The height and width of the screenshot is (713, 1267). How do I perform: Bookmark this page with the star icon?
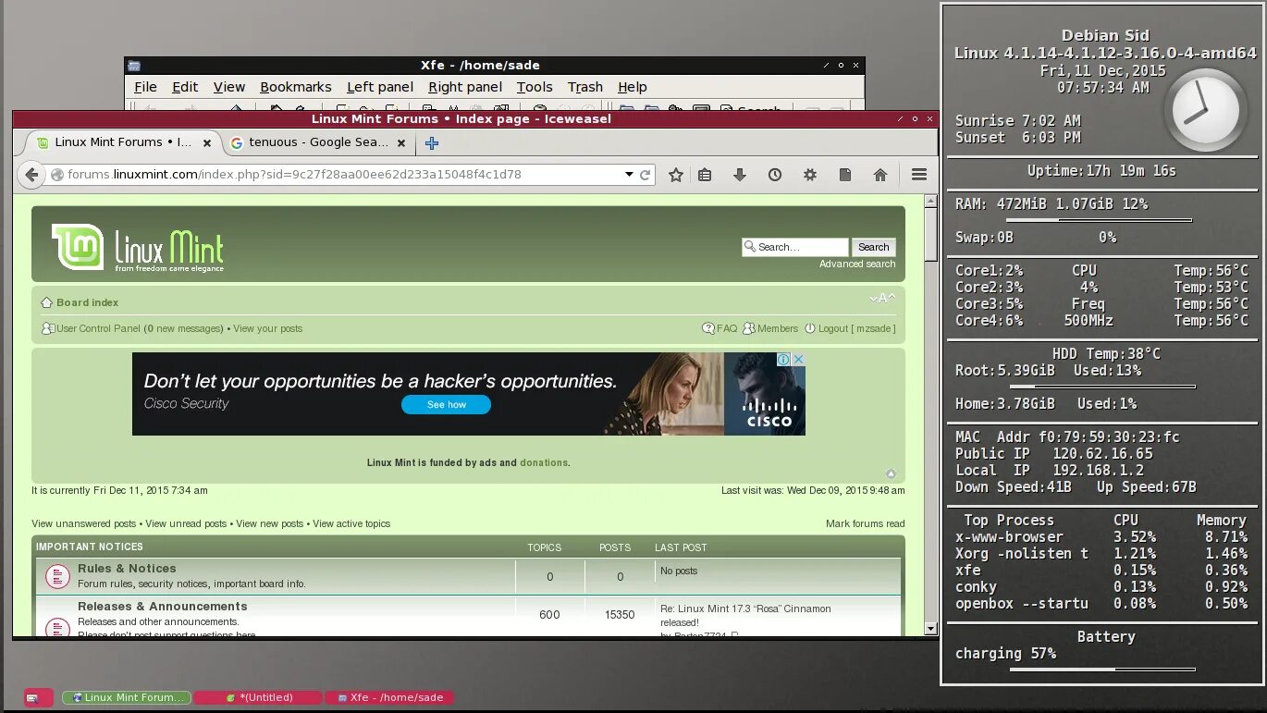[x=676, y=175]
